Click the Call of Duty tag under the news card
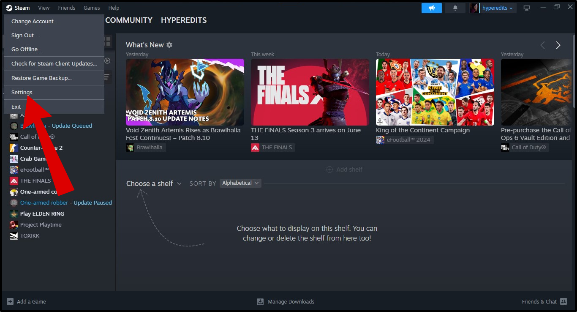Screen dimensions: 577x312 tap(525, 148)
